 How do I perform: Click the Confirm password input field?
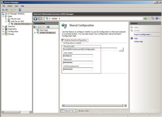(x=78, y=69)
